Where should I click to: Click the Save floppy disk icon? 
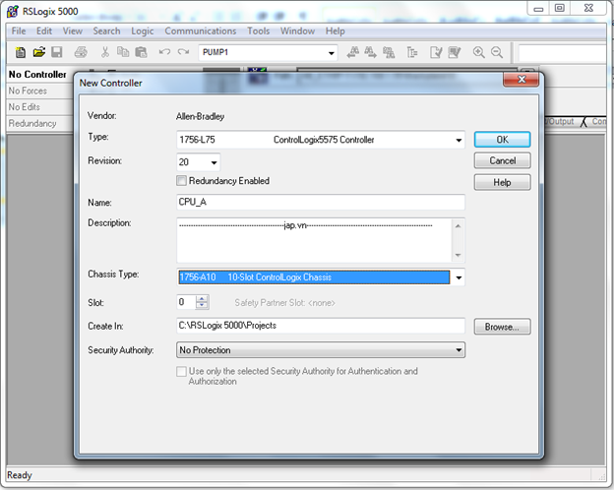tap(57, 52)
